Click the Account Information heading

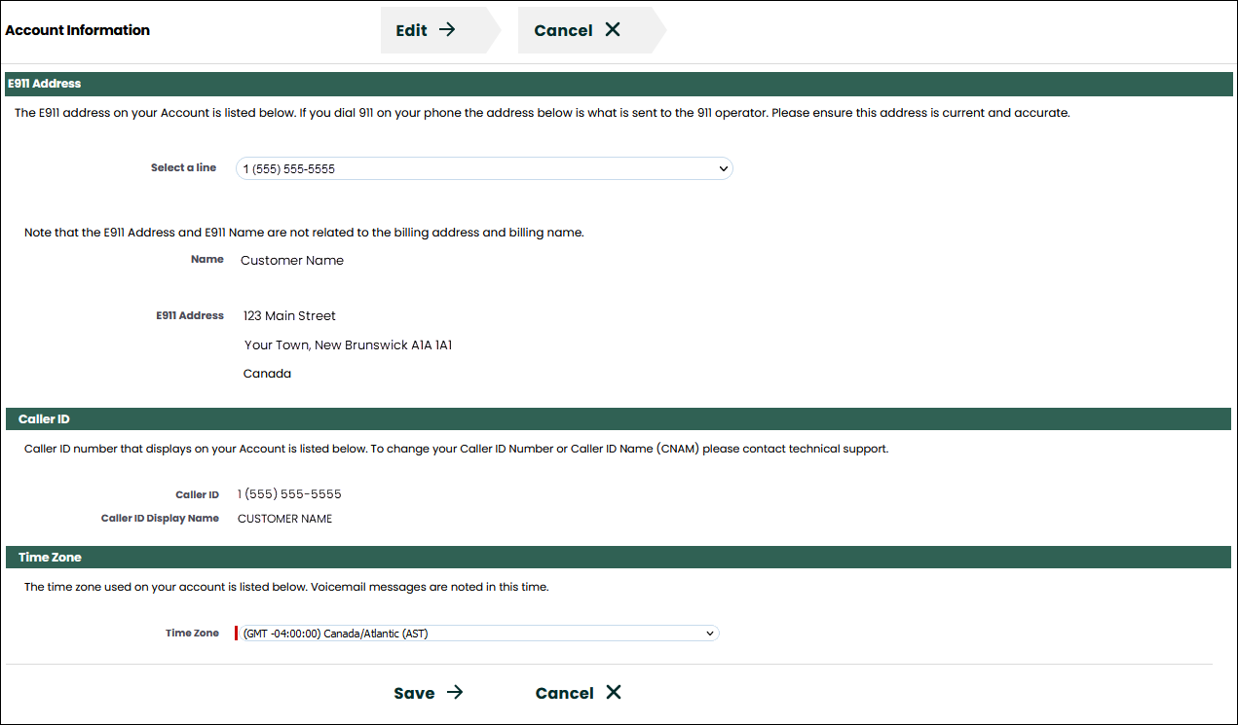tap(77, 30)
